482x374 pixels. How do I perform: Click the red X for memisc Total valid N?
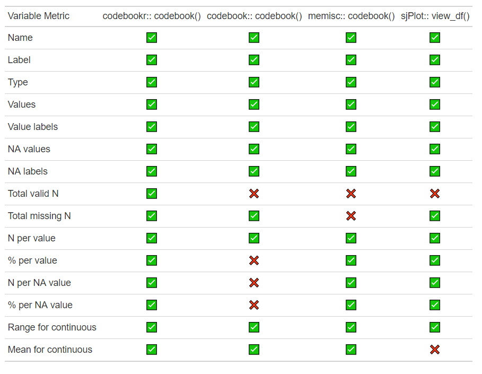(351, 194)
